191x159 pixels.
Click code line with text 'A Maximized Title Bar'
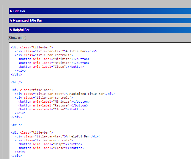pos(65,94)
